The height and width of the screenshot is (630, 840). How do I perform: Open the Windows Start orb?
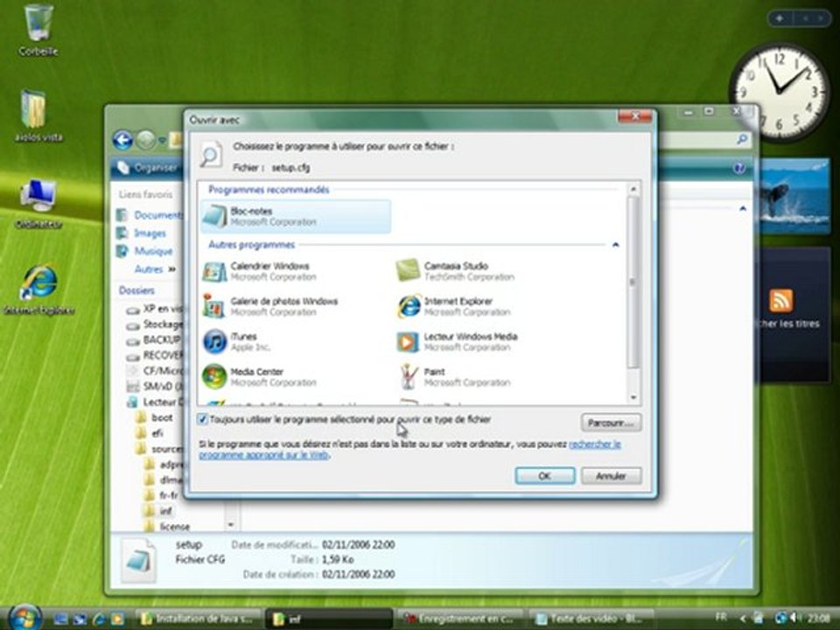24,618
